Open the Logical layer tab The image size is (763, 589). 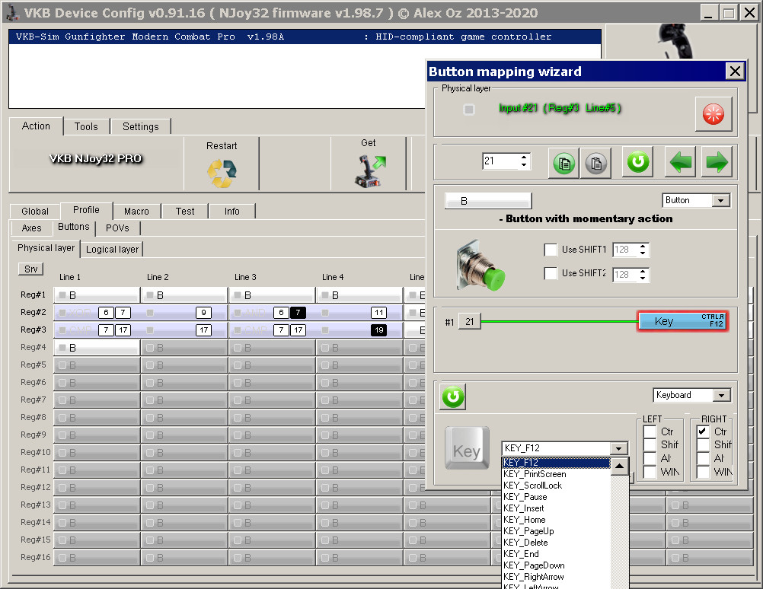coord(112,250)
